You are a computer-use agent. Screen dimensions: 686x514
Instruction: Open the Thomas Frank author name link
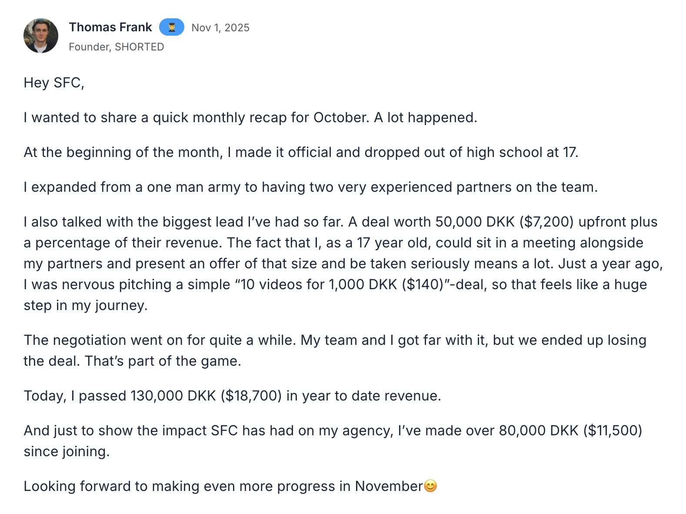(110, 27)
